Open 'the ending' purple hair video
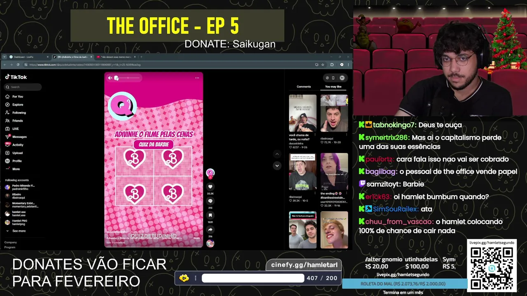The height and width of the screenshot is (296, 527). [x=334, y=171]
